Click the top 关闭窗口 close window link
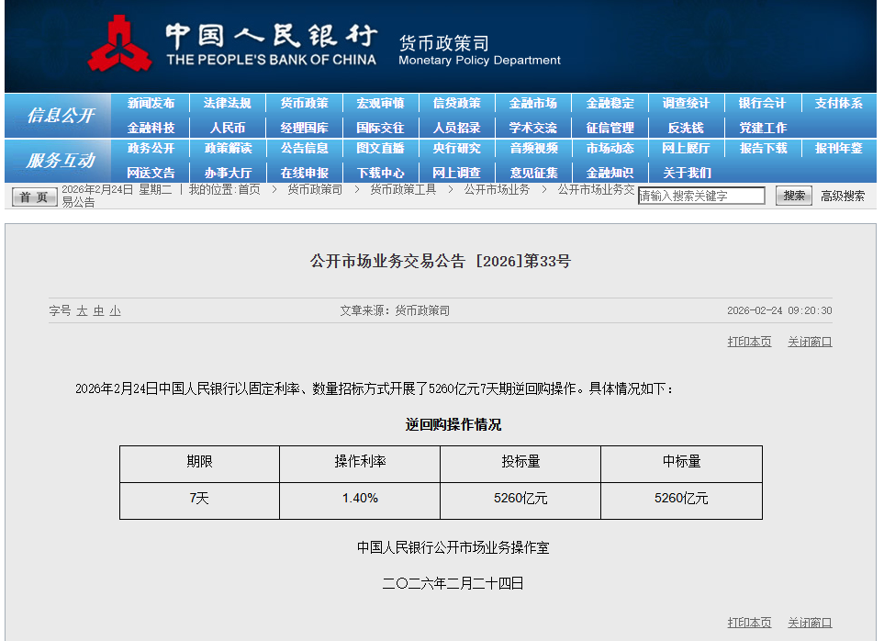 pos(810,342)
